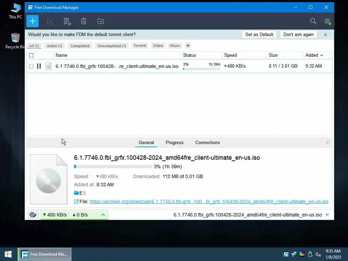Open the hamburger main menu icon

(327, 21)
